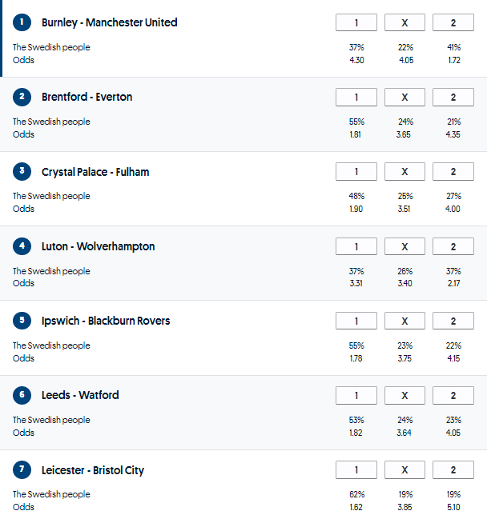Pick 1 for Leicester - Bristol City
The height and width of the screenshot is (523, 487).
pos(356,470)
